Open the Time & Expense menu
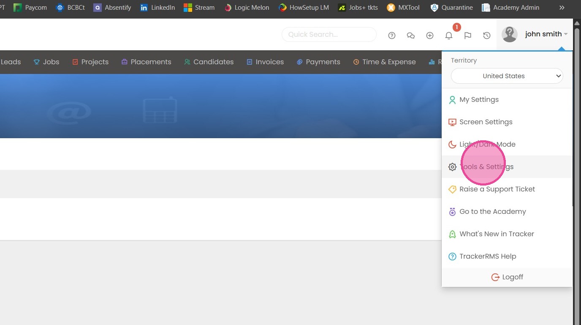This screenshot has width=581, height=325. (384, 62)
